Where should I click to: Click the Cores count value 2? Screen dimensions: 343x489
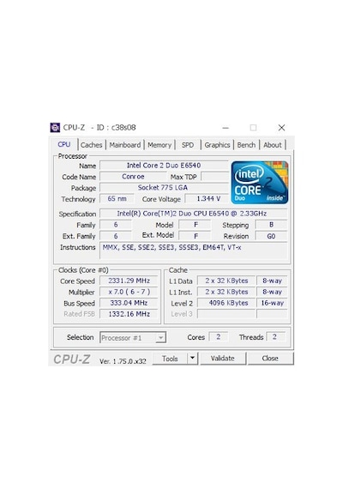pyautogui.click(x=219, y=337)
